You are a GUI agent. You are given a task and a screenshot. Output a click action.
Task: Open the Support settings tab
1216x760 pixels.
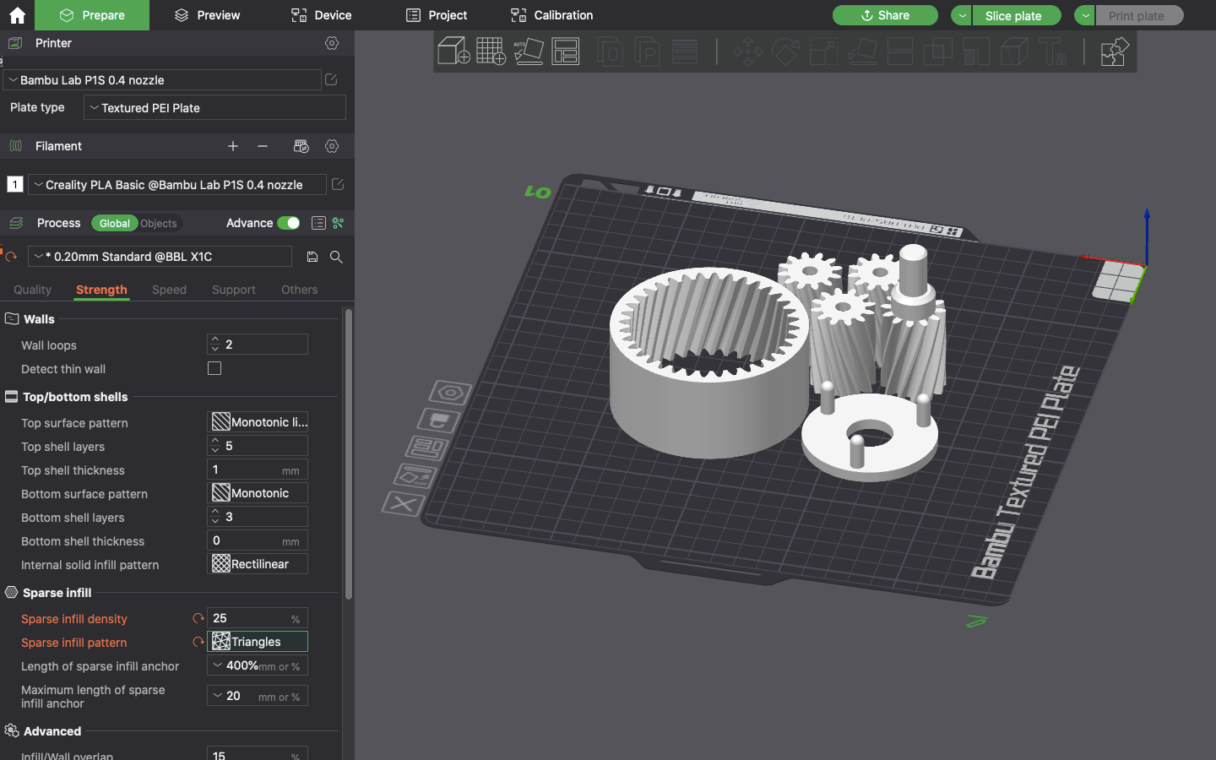pos(234,290)
